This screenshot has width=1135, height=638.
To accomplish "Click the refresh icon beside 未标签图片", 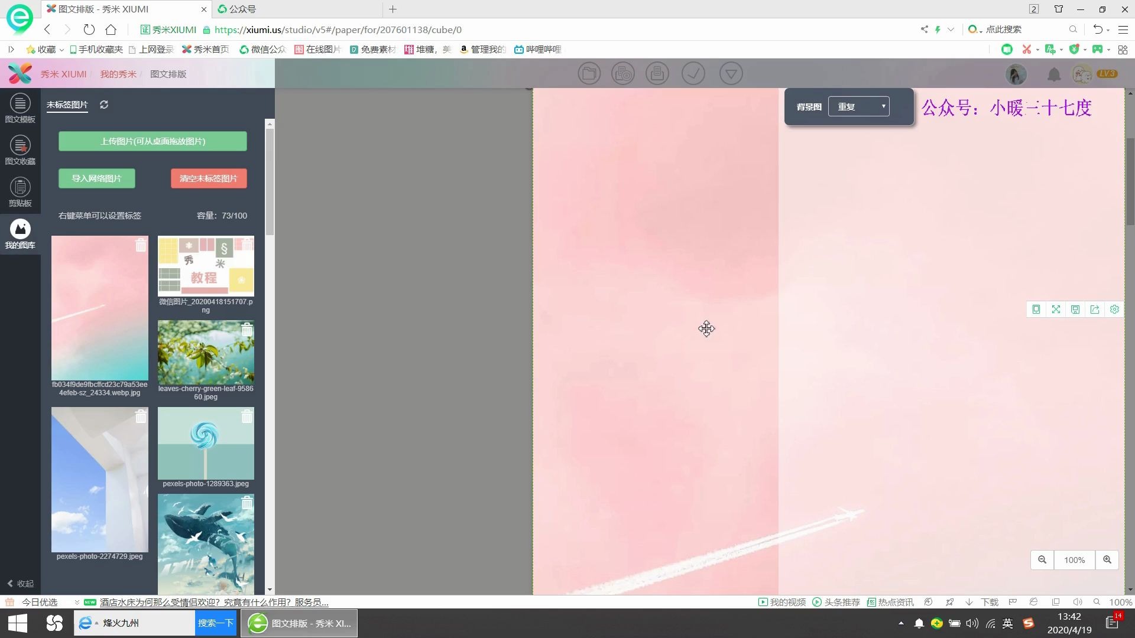I will tap(104, 105).
